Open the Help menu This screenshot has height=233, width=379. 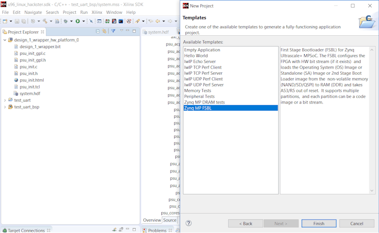point(131,12)
